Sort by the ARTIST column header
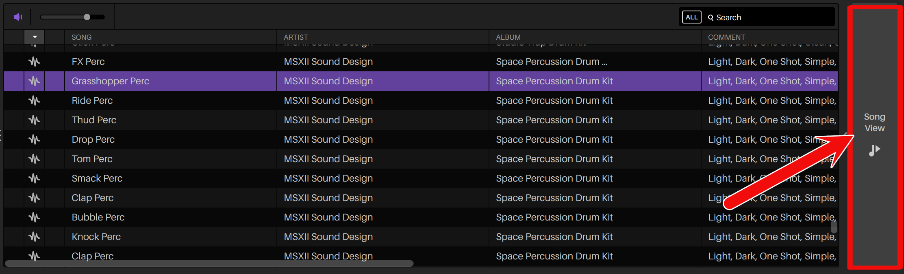The height and width of the screenshot is (274, 904). 296,37
